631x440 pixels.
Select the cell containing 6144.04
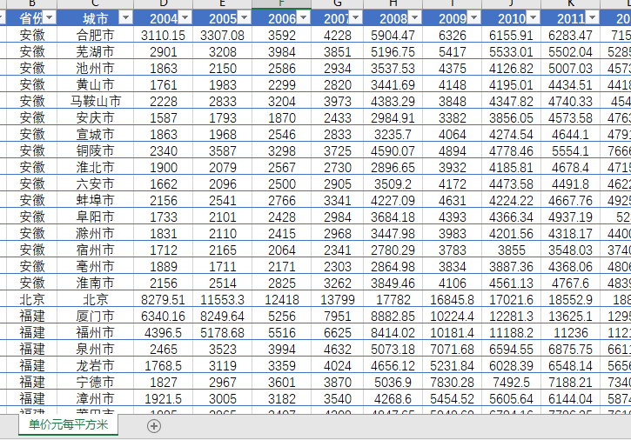pyautogui.click(x=570, y=398)
